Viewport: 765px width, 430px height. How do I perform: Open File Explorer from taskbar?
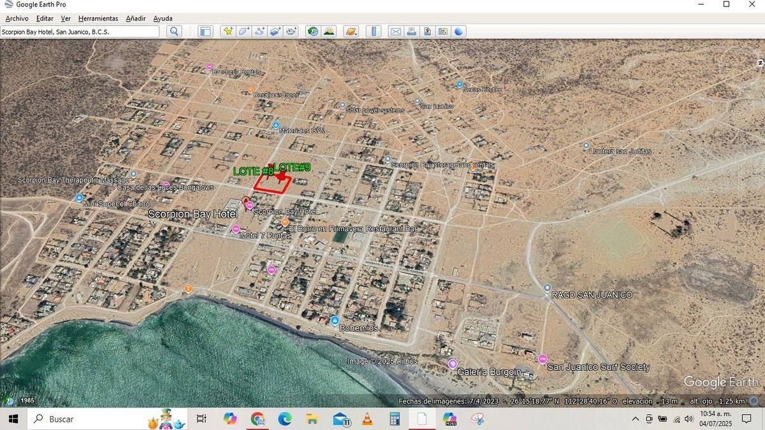point(312,419)
